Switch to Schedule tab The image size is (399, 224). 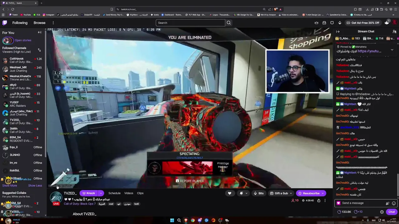(114, 193)
